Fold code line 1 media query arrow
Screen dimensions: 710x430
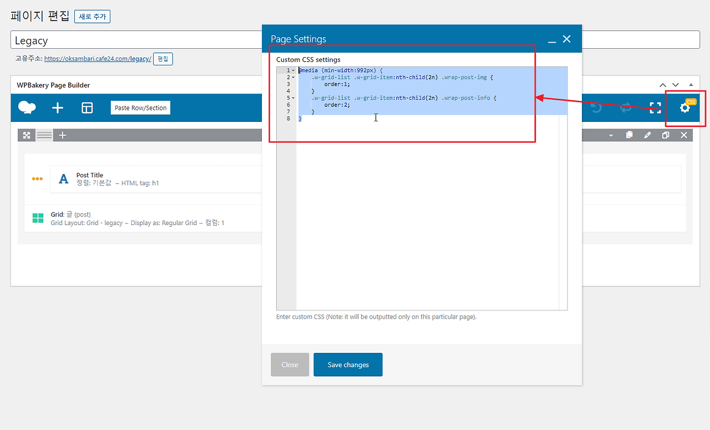tap(293, 70)
